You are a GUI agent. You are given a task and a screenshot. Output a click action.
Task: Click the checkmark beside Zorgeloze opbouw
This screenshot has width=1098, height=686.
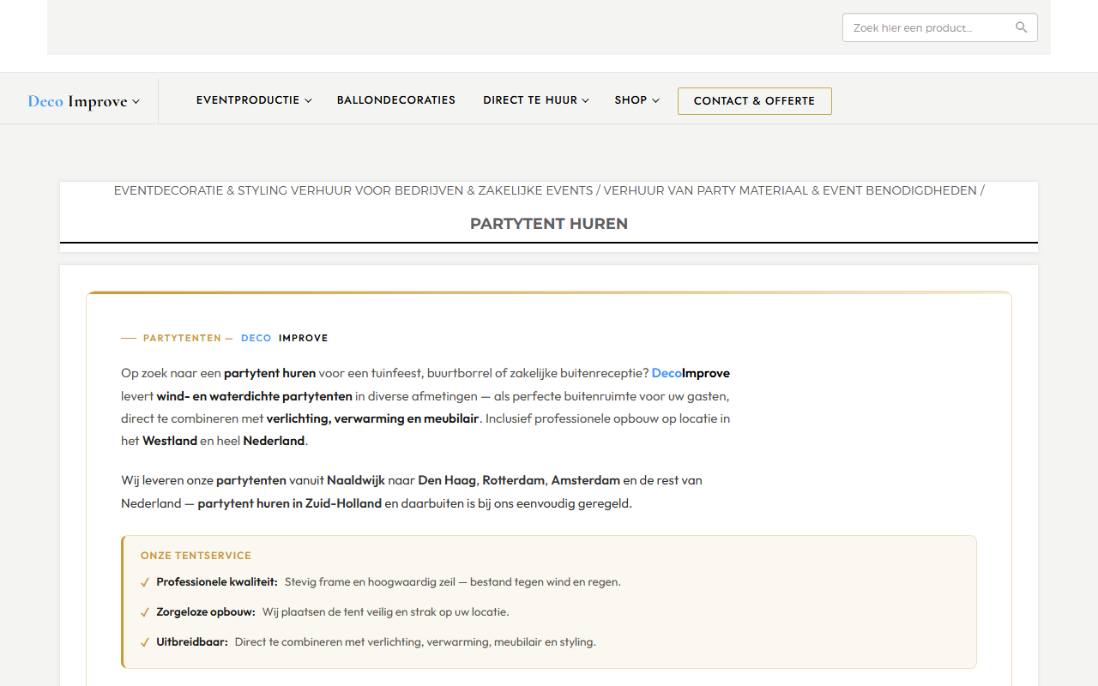(145, 612)
